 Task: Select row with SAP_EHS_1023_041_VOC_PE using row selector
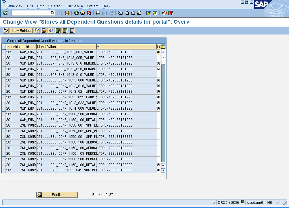point(3,170)
